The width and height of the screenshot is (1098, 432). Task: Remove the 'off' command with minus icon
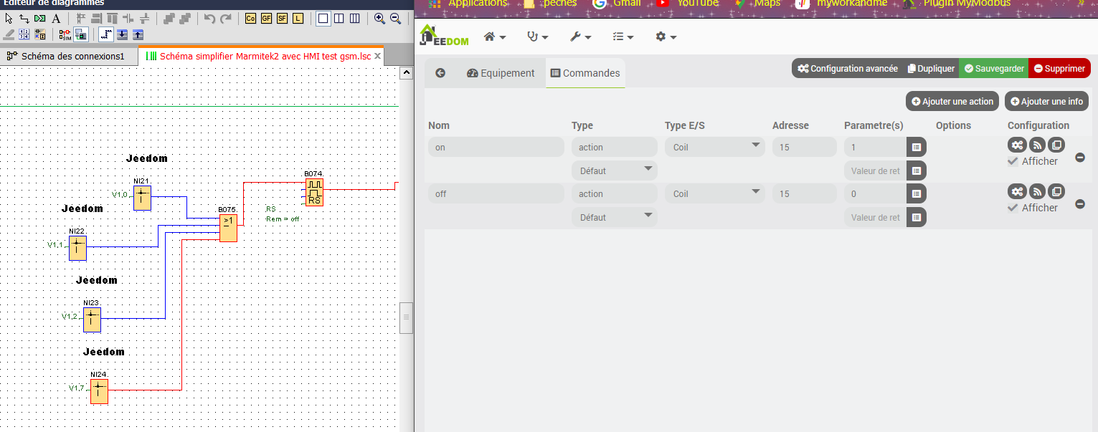pos(1080,204)
